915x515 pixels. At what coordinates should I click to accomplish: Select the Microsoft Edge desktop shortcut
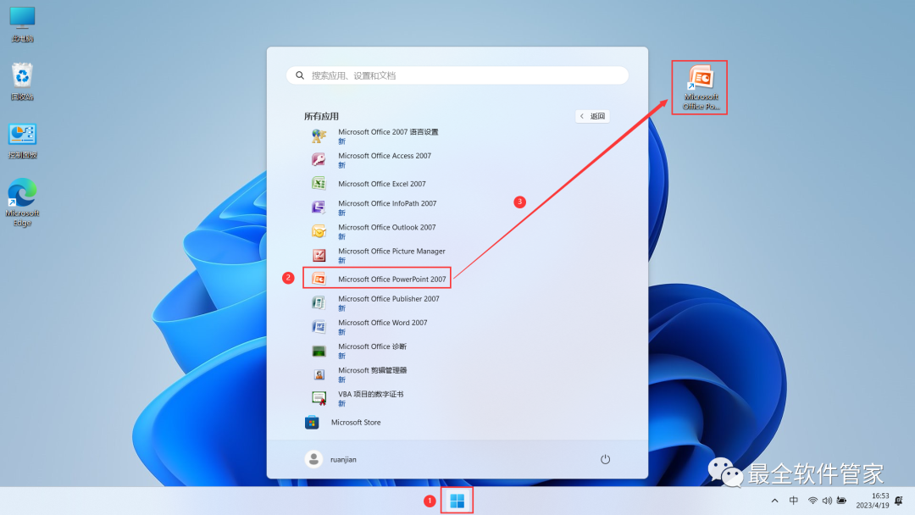pos(22,202)
